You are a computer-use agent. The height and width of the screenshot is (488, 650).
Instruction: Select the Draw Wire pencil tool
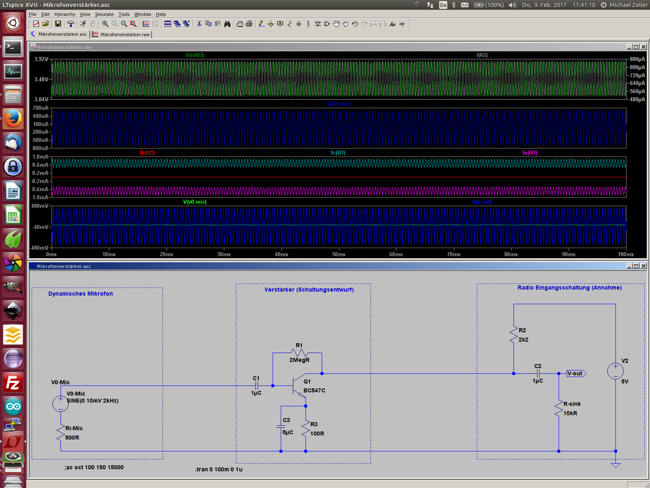click(262, 24)
